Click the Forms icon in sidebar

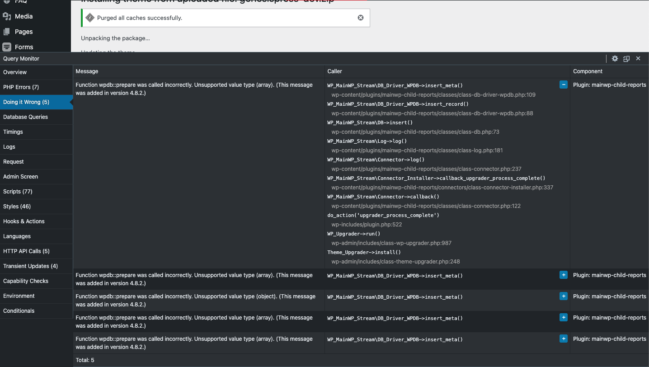pos(7,47)
